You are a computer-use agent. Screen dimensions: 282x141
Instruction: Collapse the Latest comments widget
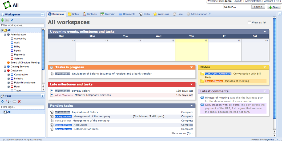(x=265, y=91)
